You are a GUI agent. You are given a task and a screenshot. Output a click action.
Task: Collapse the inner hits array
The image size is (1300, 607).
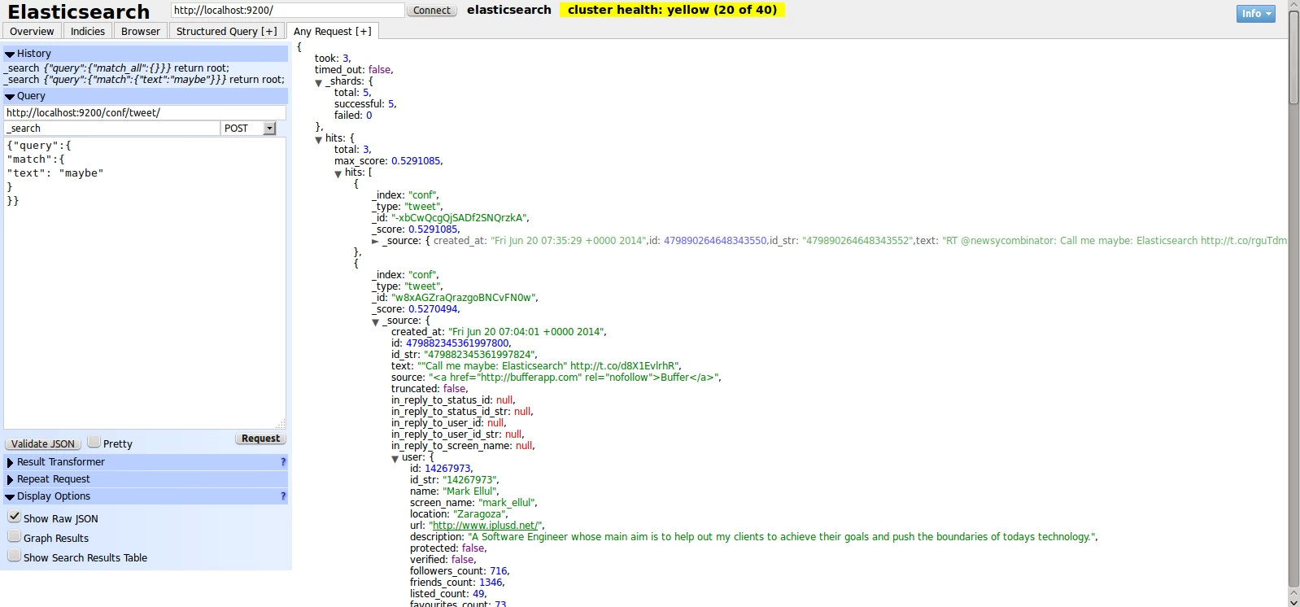point(338,173)
